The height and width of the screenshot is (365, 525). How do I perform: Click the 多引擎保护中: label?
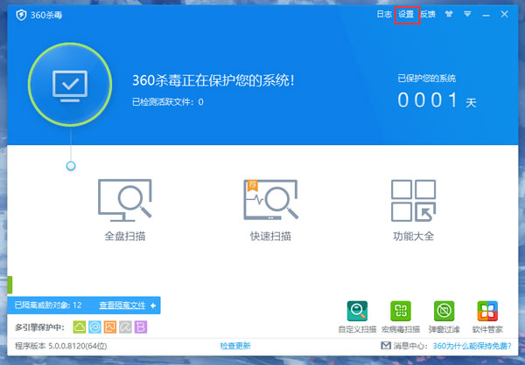(39, 327)
